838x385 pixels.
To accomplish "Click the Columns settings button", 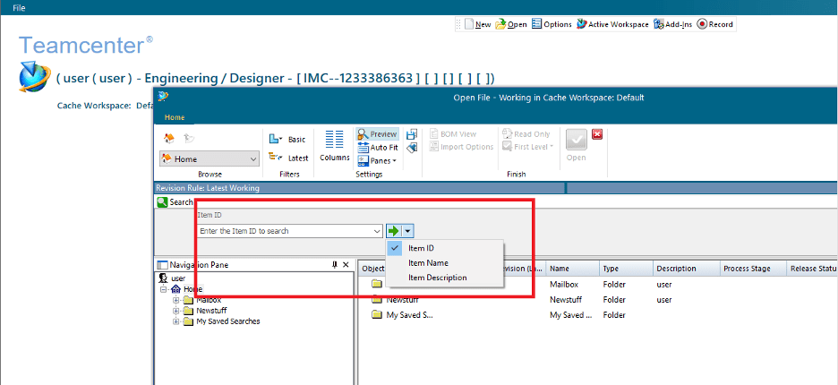I will click(335, 145).
